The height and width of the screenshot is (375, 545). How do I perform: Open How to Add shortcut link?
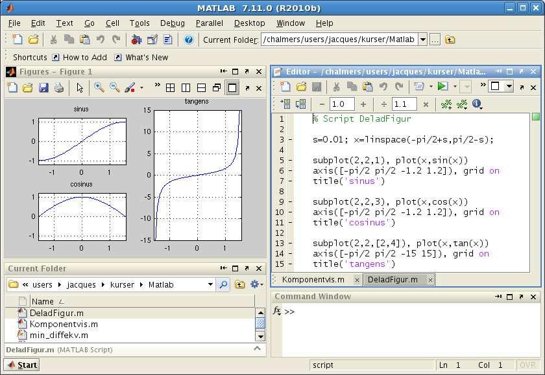[80, 57]
